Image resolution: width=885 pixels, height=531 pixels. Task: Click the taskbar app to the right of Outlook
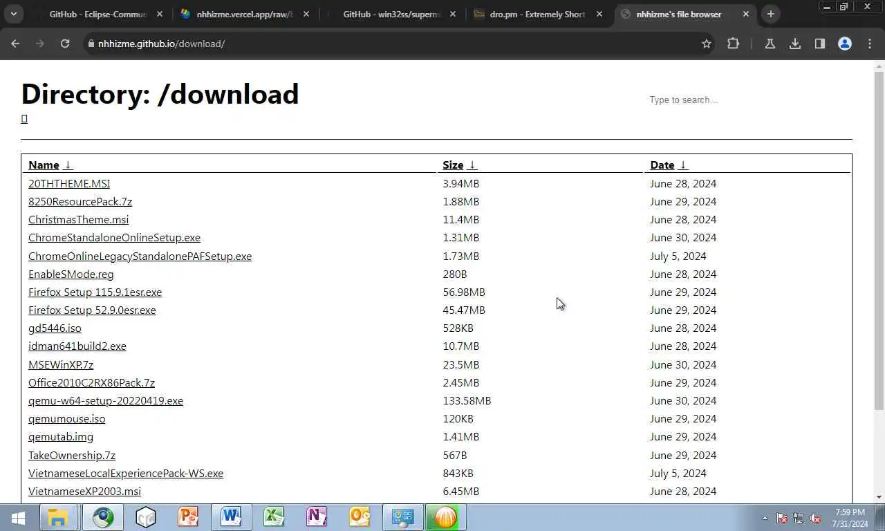coord(402,517)
